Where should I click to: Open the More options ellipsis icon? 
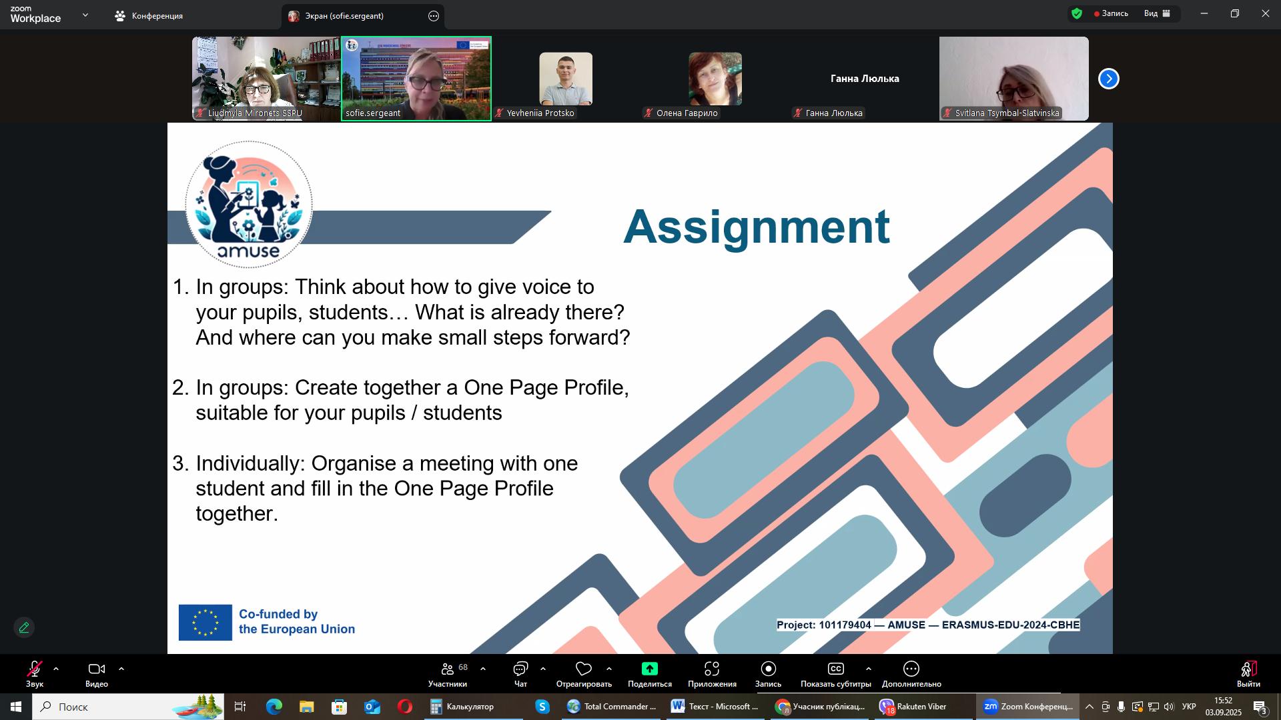click(911, 669)
